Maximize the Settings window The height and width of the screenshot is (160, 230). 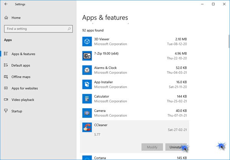tap(213, 4)
